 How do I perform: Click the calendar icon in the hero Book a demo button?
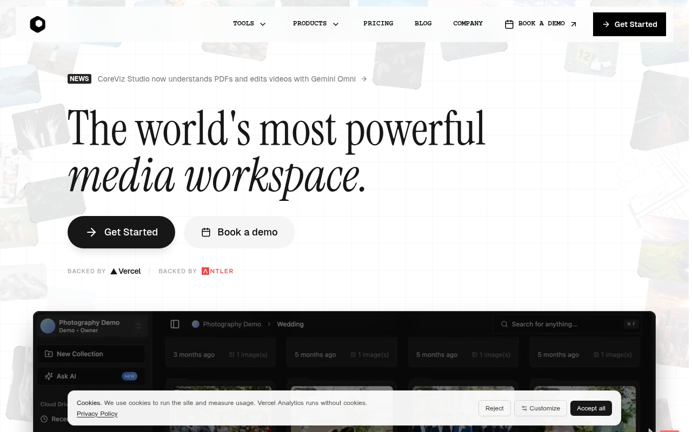point(206,232)
